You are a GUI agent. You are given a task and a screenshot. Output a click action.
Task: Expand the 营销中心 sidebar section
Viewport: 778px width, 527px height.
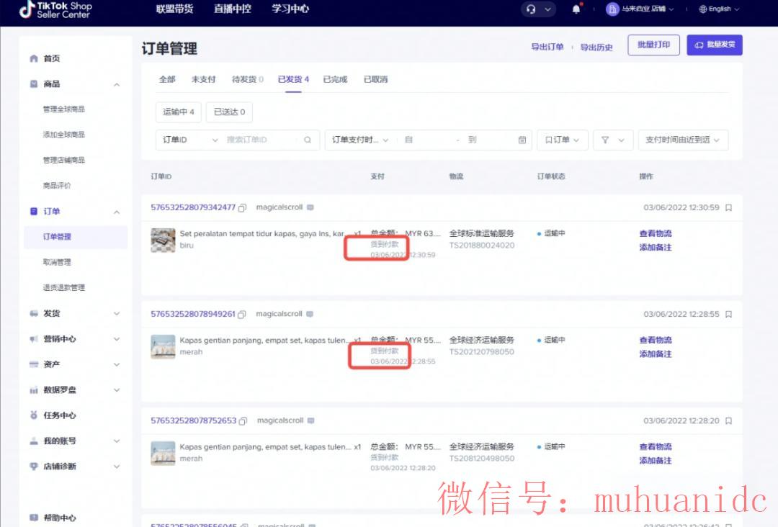pyautogui.click(x=117, y=339)
